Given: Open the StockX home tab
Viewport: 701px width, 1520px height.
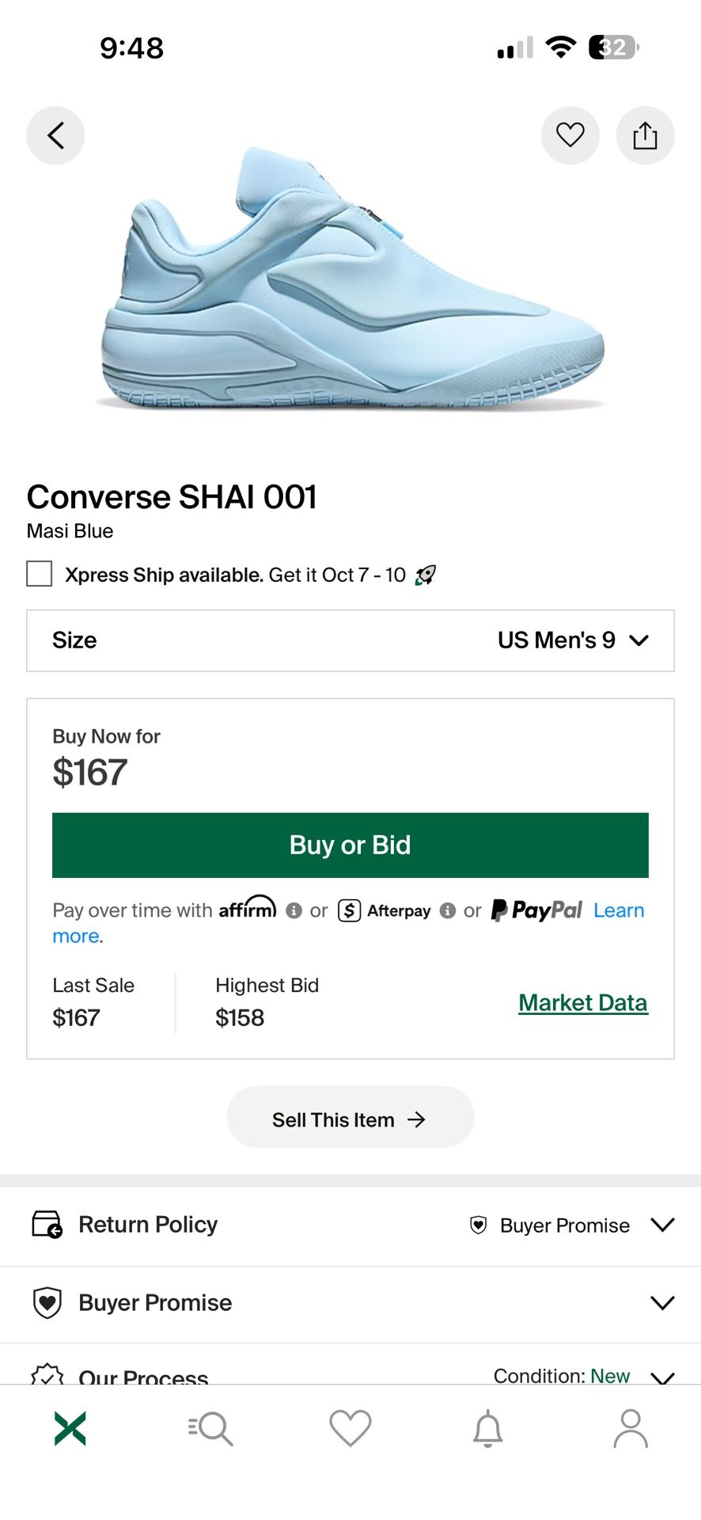Looking at the screenshot, I should click(70, 1429).
